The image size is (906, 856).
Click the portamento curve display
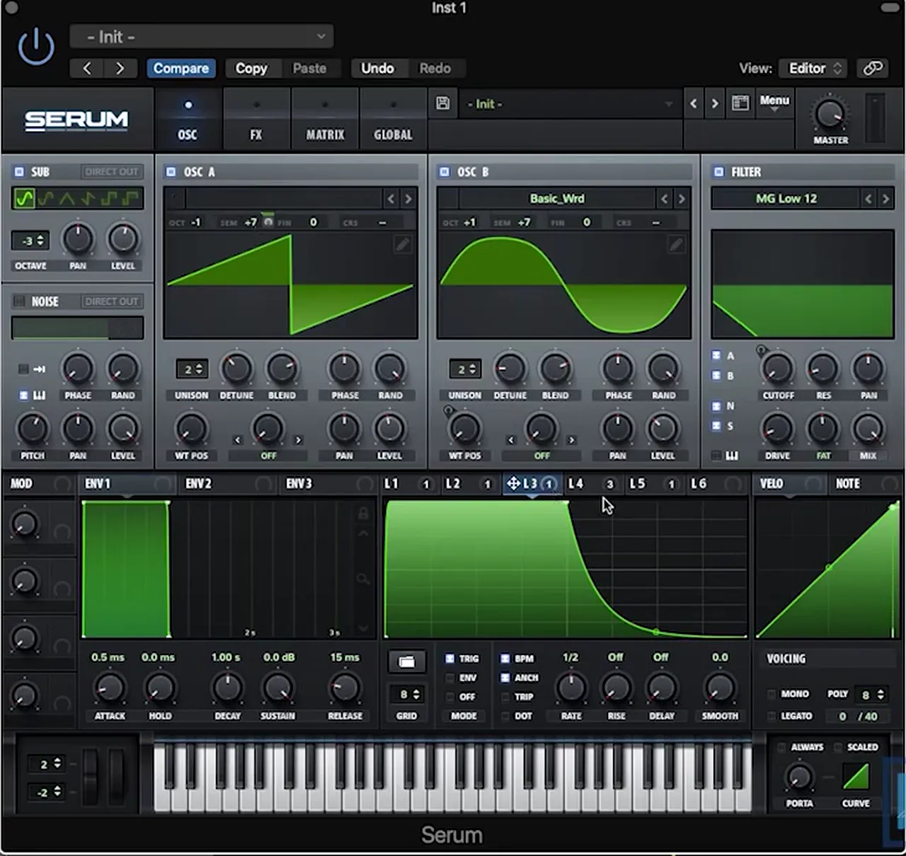[x=856, y=777]
